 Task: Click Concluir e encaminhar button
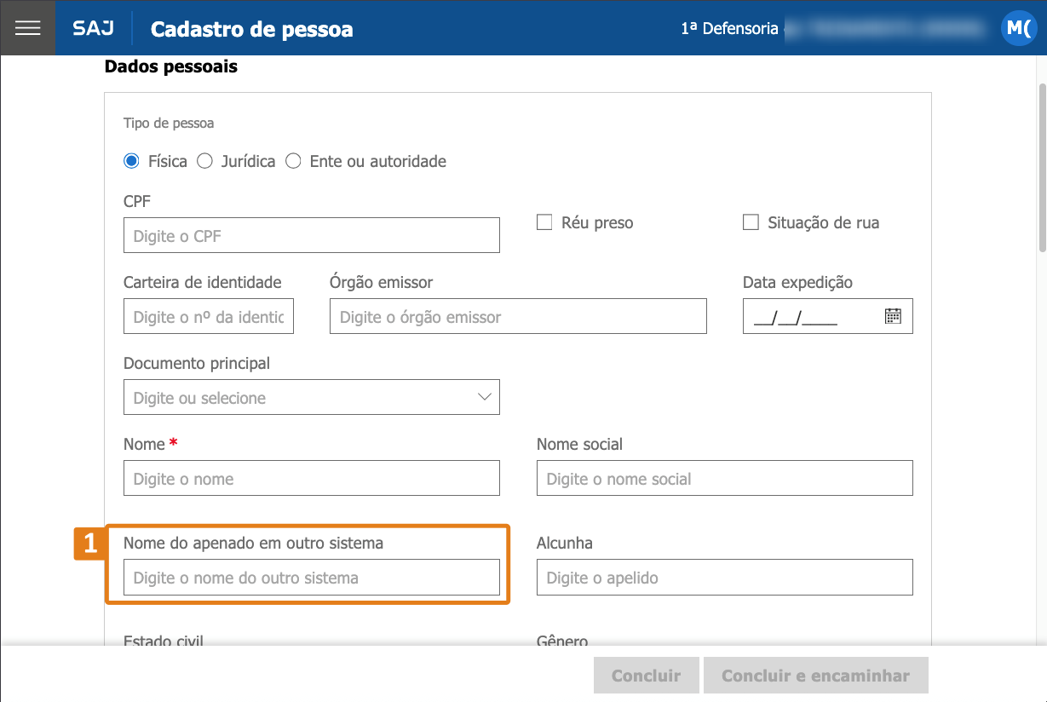pos(815,676)
